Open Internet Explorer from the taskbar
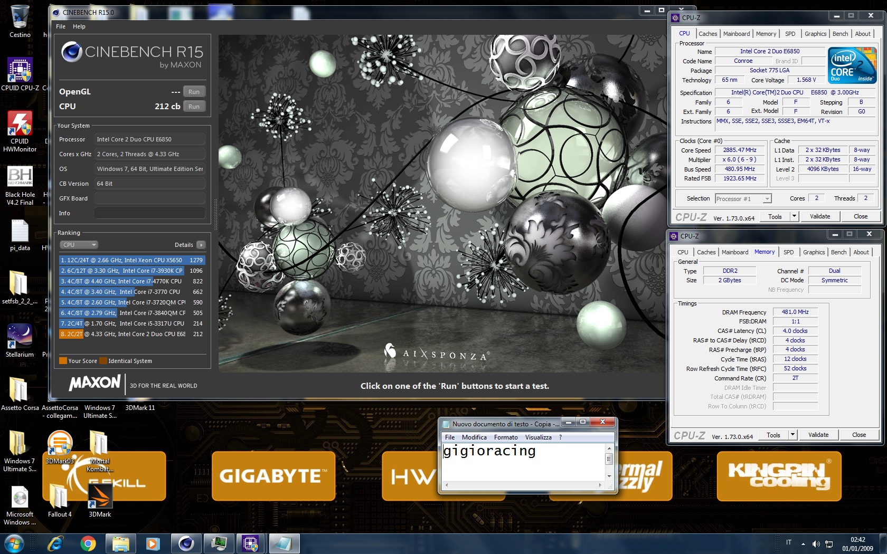Viewport: 887px width, 554px height. coord(55,543)
